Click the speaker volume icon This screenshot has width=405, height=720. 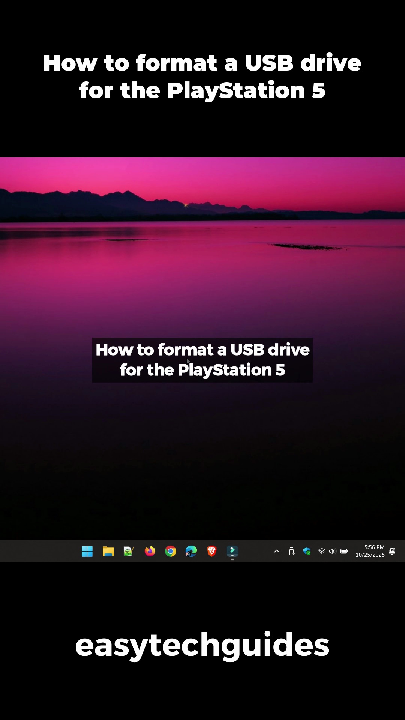coord(332,551)
